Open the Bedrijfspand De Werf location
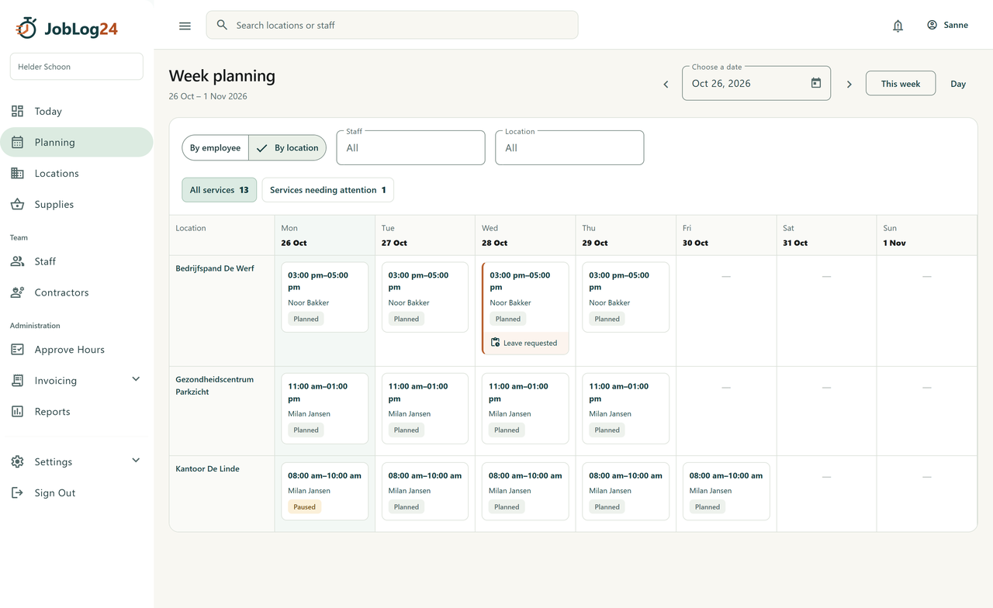Screen dimensions: 993x608 pos(215,268)
